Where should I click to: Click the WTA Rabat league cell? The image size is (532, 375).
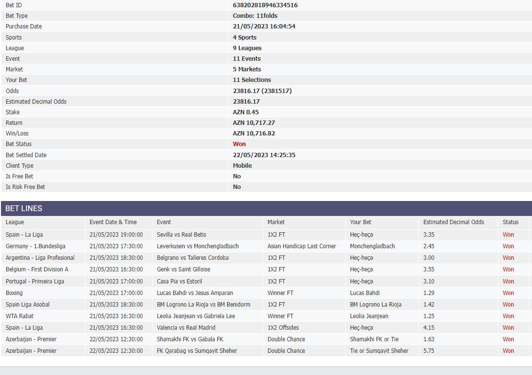pos(19,316)
